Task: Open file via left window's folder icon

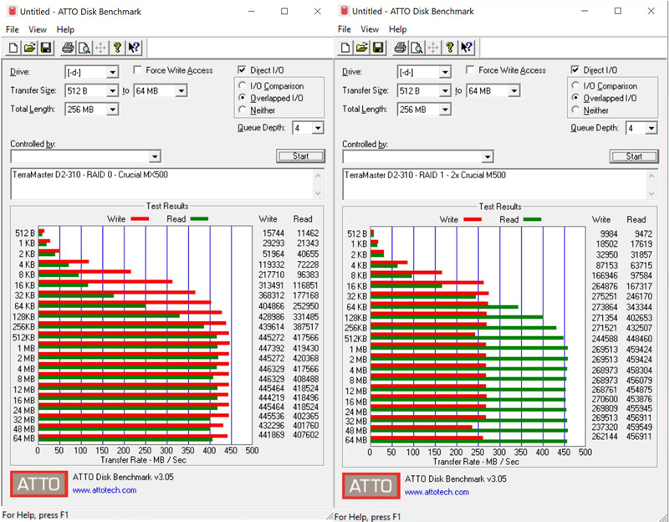Action: coord(29,48)
